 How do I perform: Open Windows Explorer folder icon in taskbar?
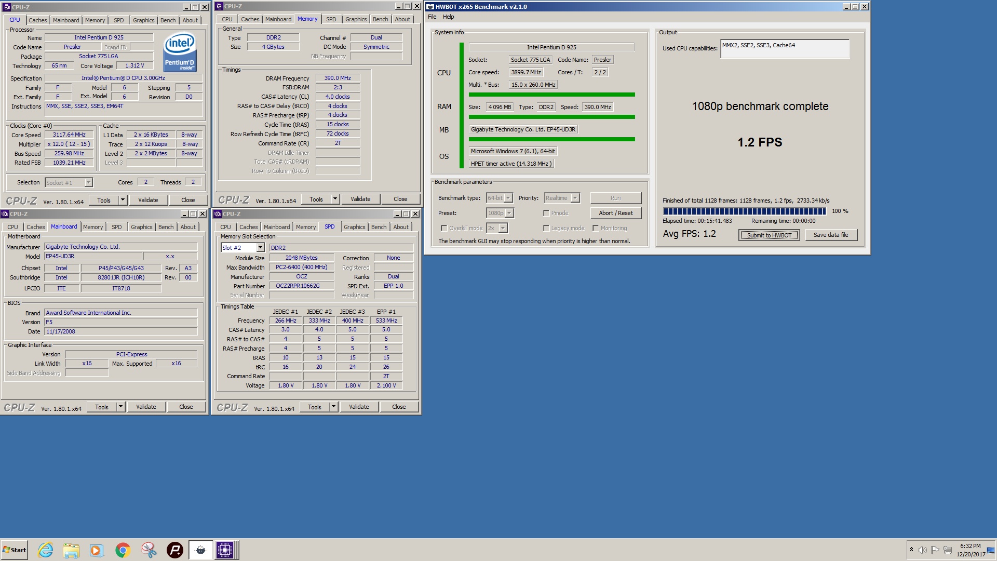[x=71, y=550]
